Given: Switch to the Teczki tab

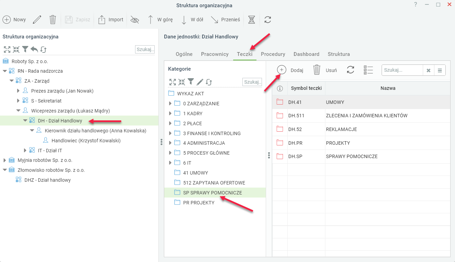Looking at the screenshot, I should click(x=245, y=54).
